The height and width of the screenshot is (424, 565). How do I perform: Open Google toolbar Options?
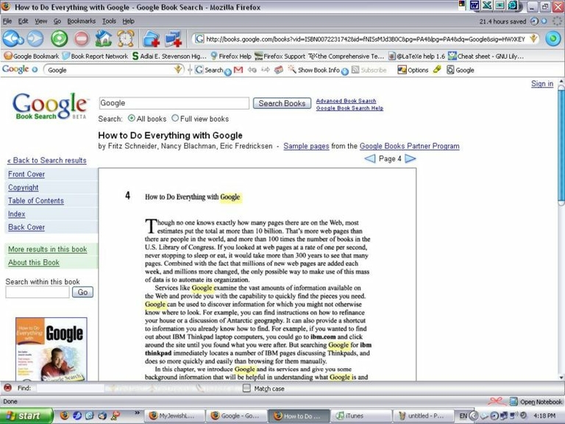[x=413, y=70]
